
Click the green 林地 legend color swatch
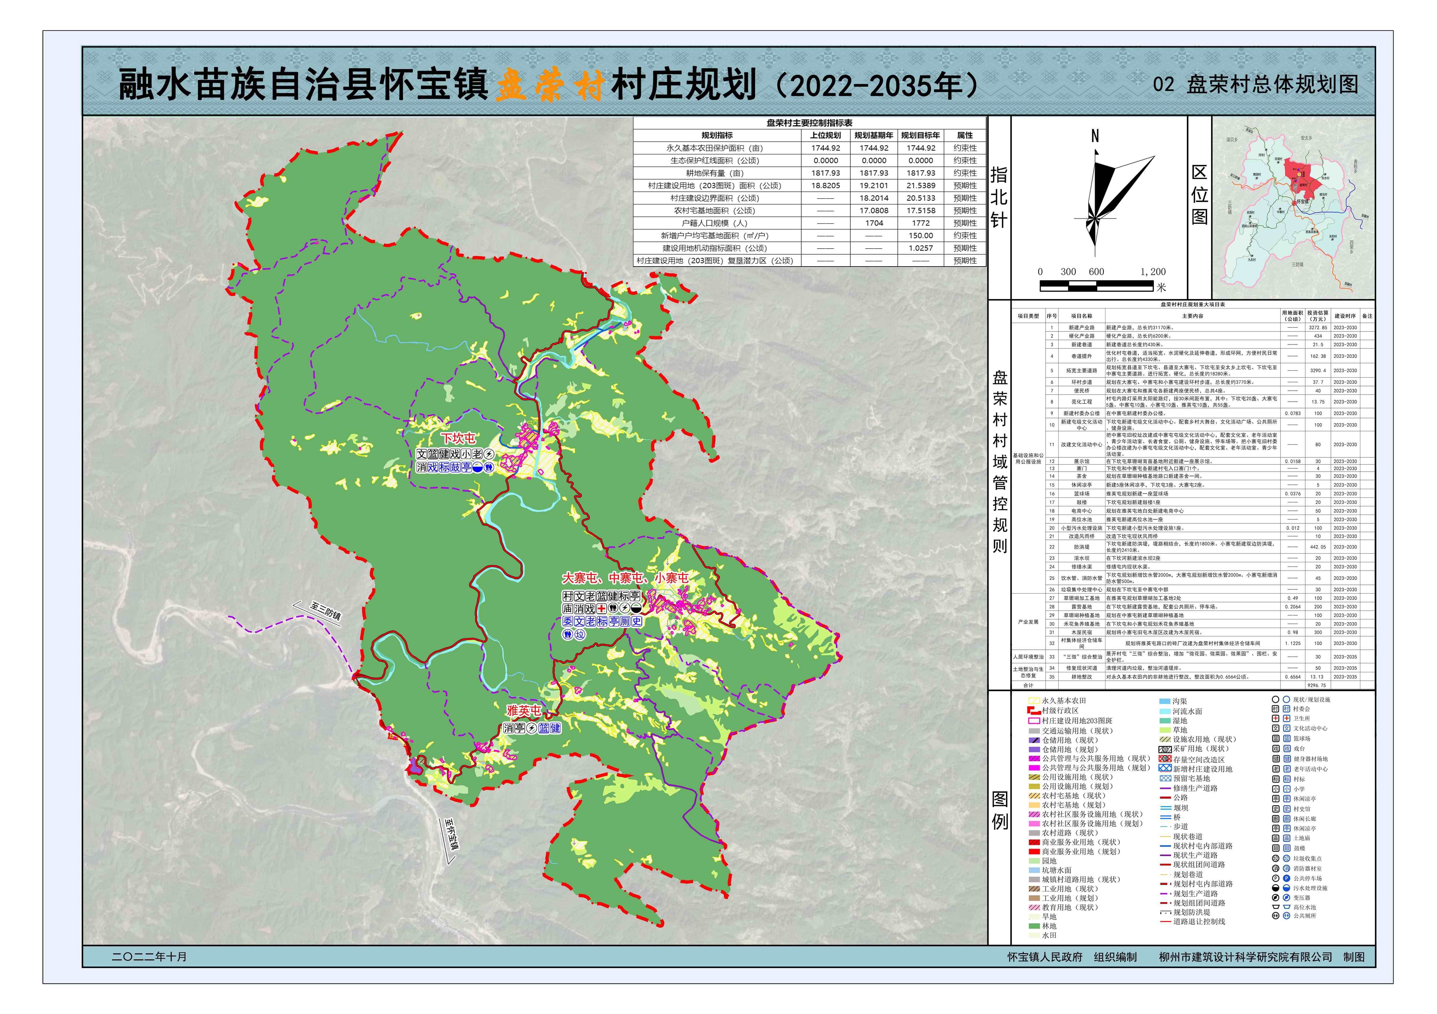click(1034, 926)
